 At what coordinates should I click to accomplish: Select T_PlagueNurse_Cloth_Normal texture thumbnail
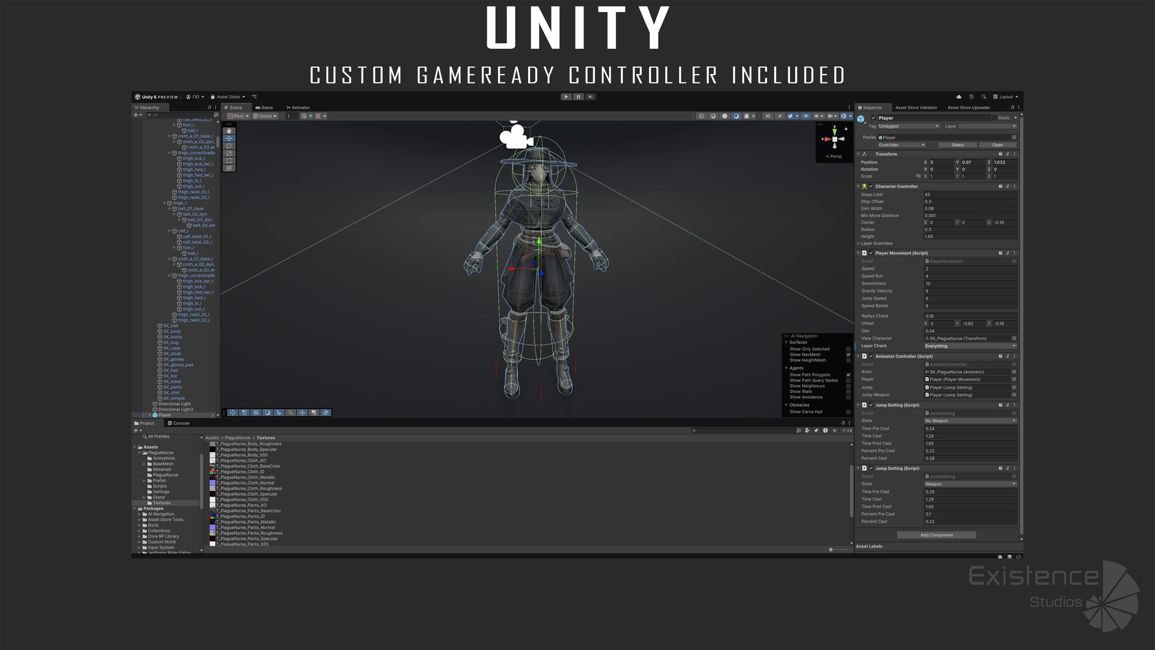[212, 483]
